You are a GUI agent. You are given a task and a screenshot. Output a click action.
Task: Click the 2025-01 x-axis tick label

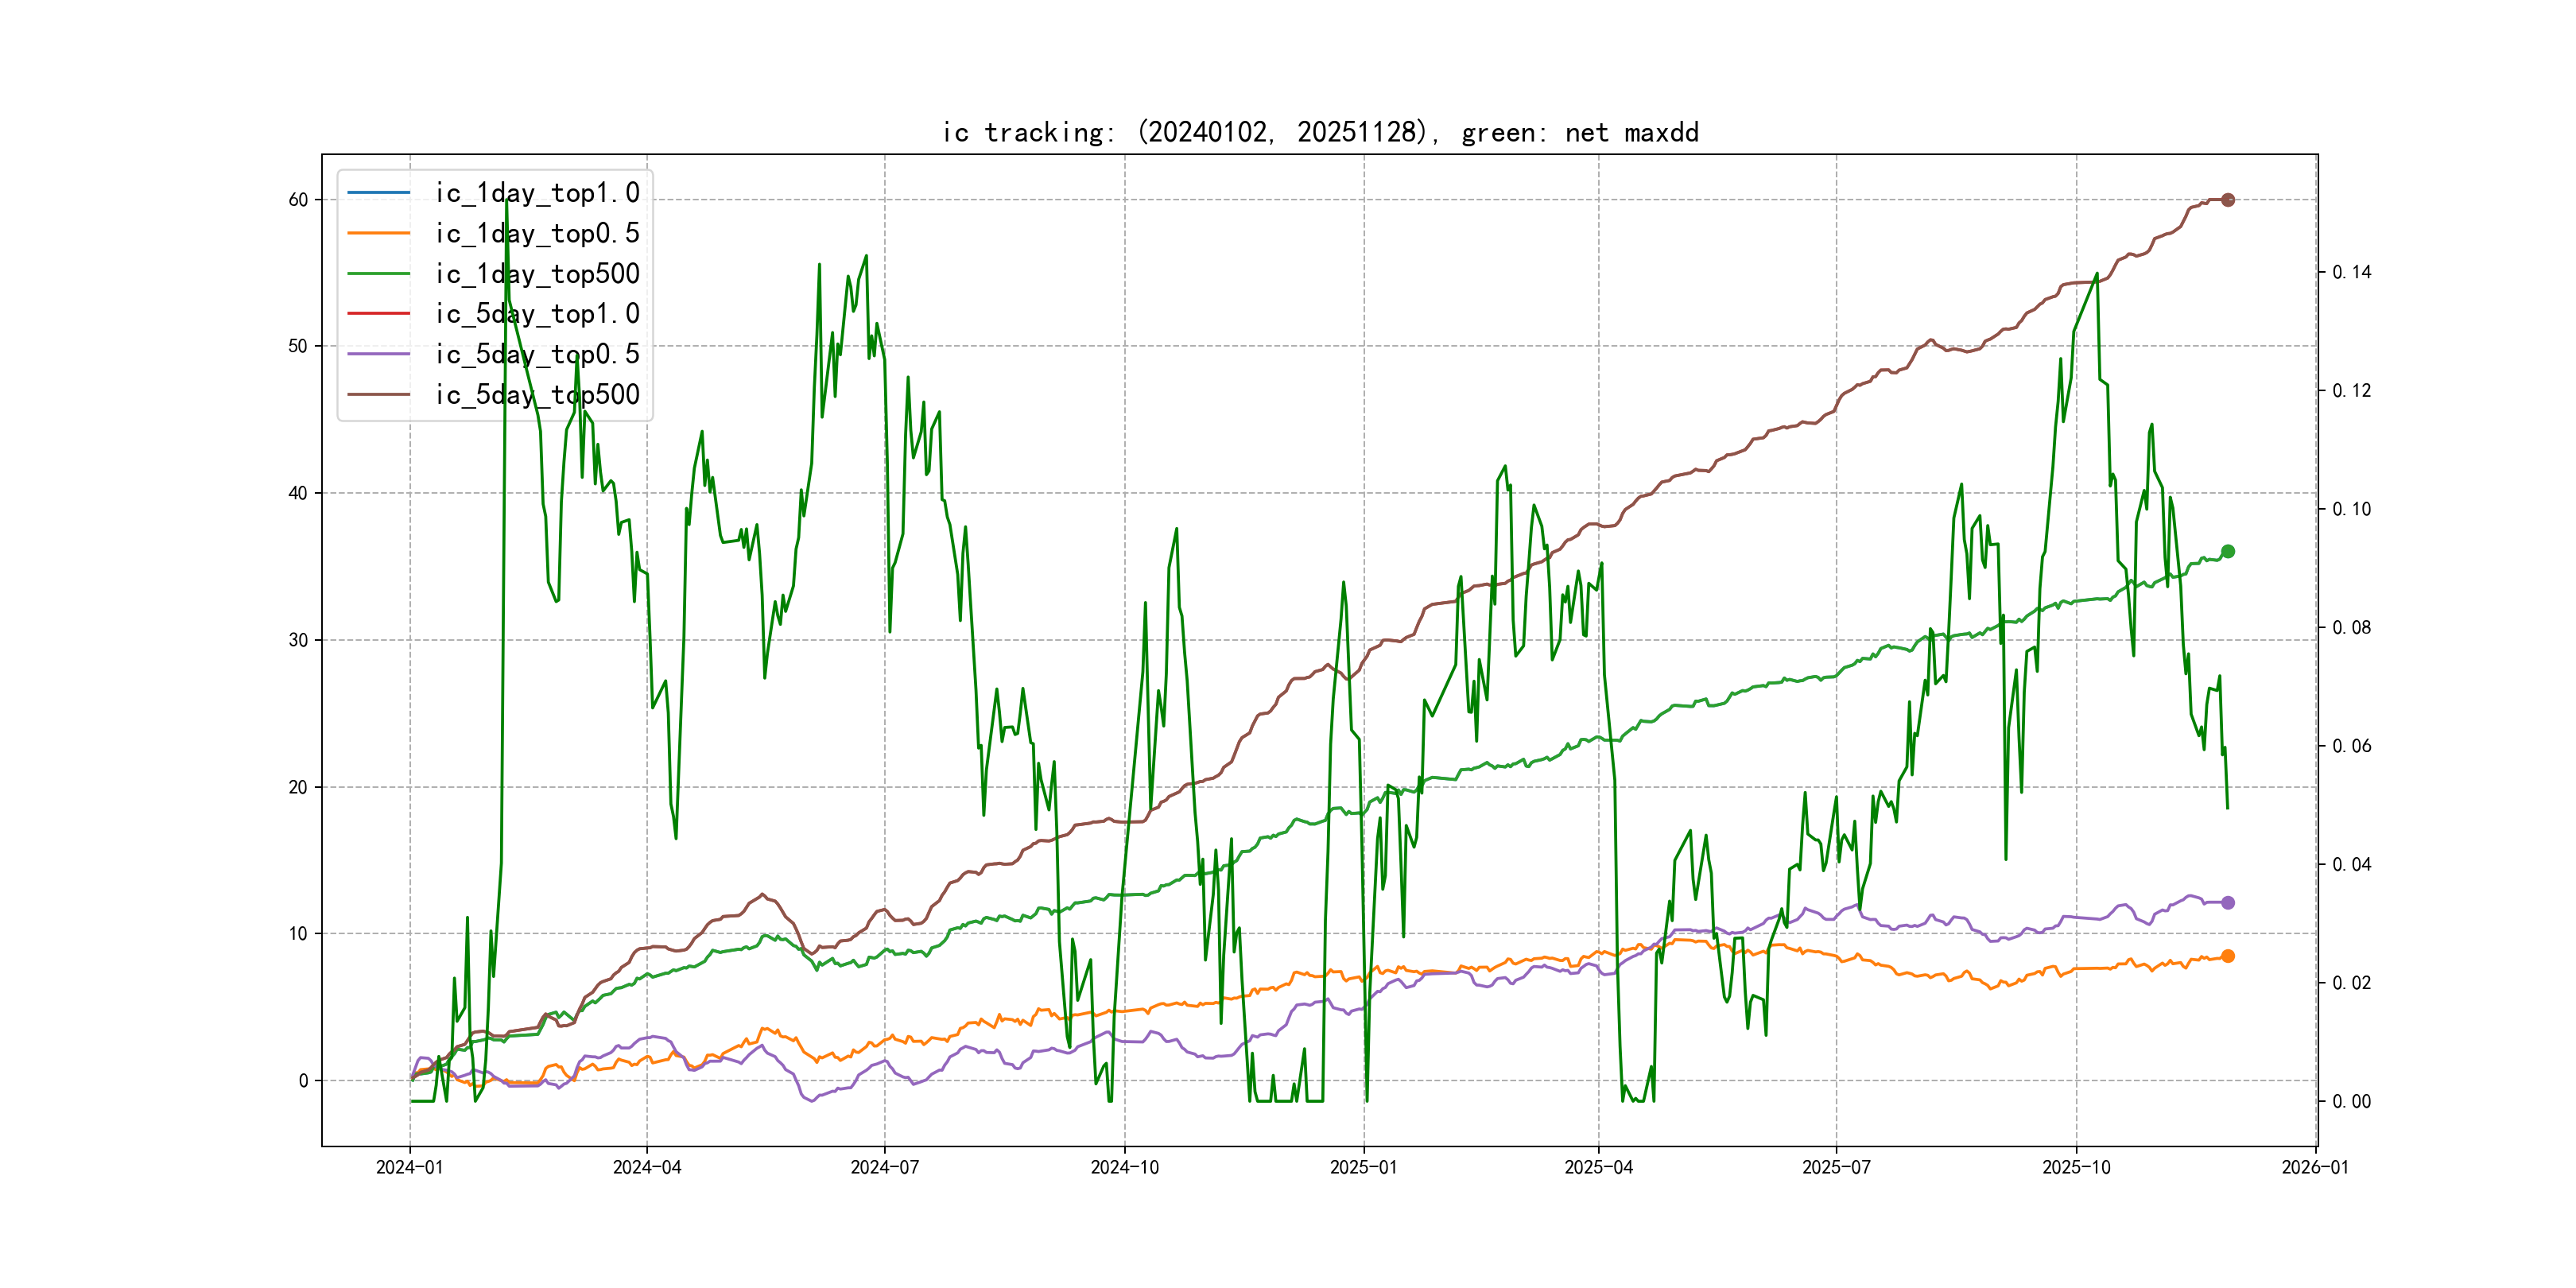tap(1363, 1167)
